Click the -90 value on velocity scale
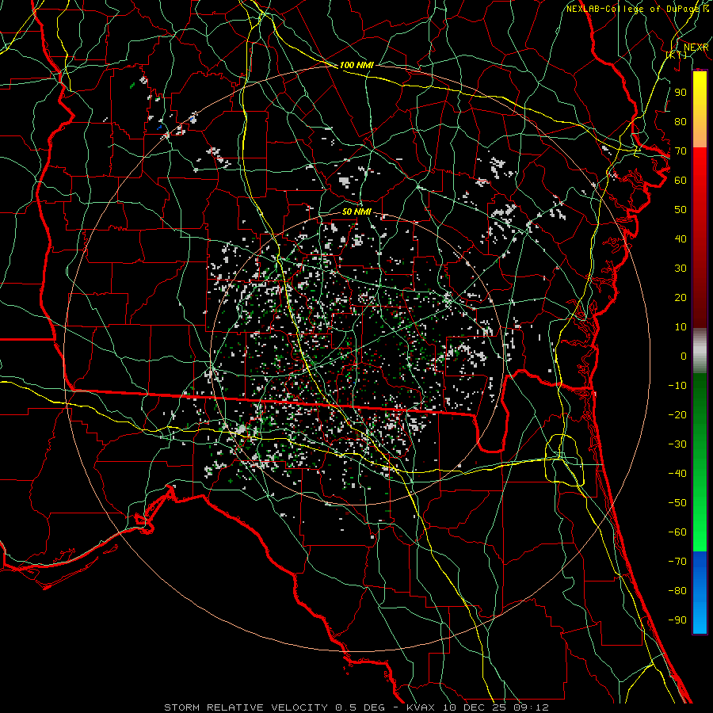The width and height of the screenshot is (713, 713). pyautogui.click(x=677, y=620)
